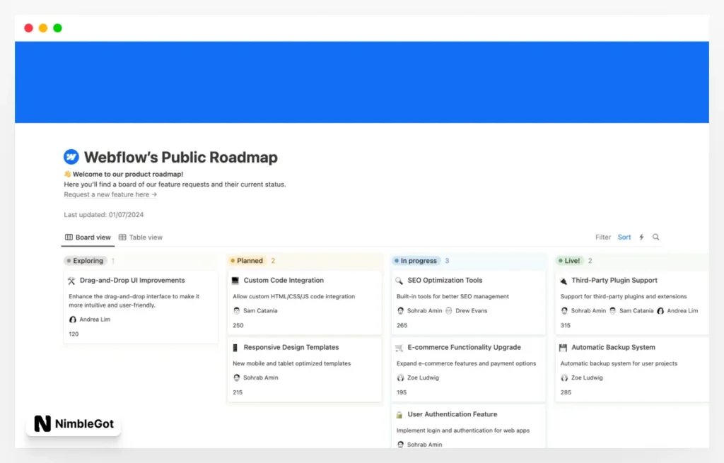Click the In progress status tag

pyautogui.click(x=416, y=261)
